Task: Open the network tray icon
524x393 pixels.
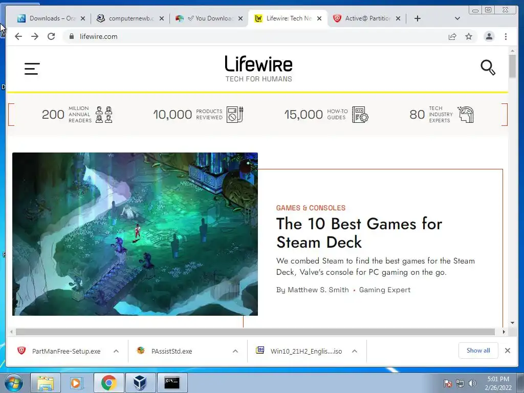Action: click(460, 383)
